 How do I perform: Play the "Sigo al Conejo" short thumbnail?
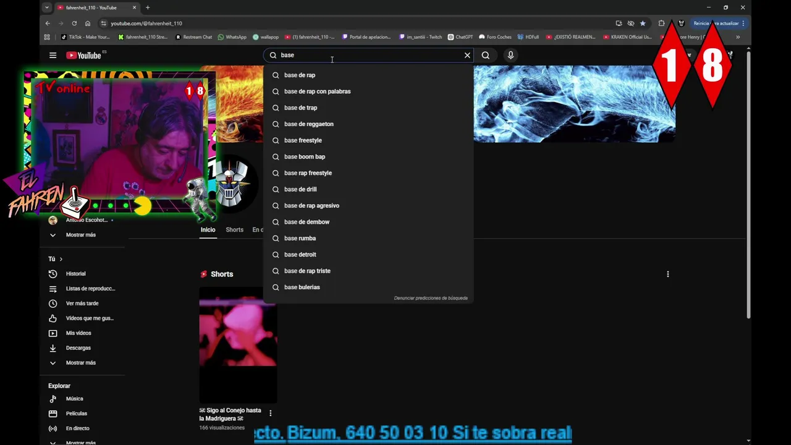(x=238, y=344)
